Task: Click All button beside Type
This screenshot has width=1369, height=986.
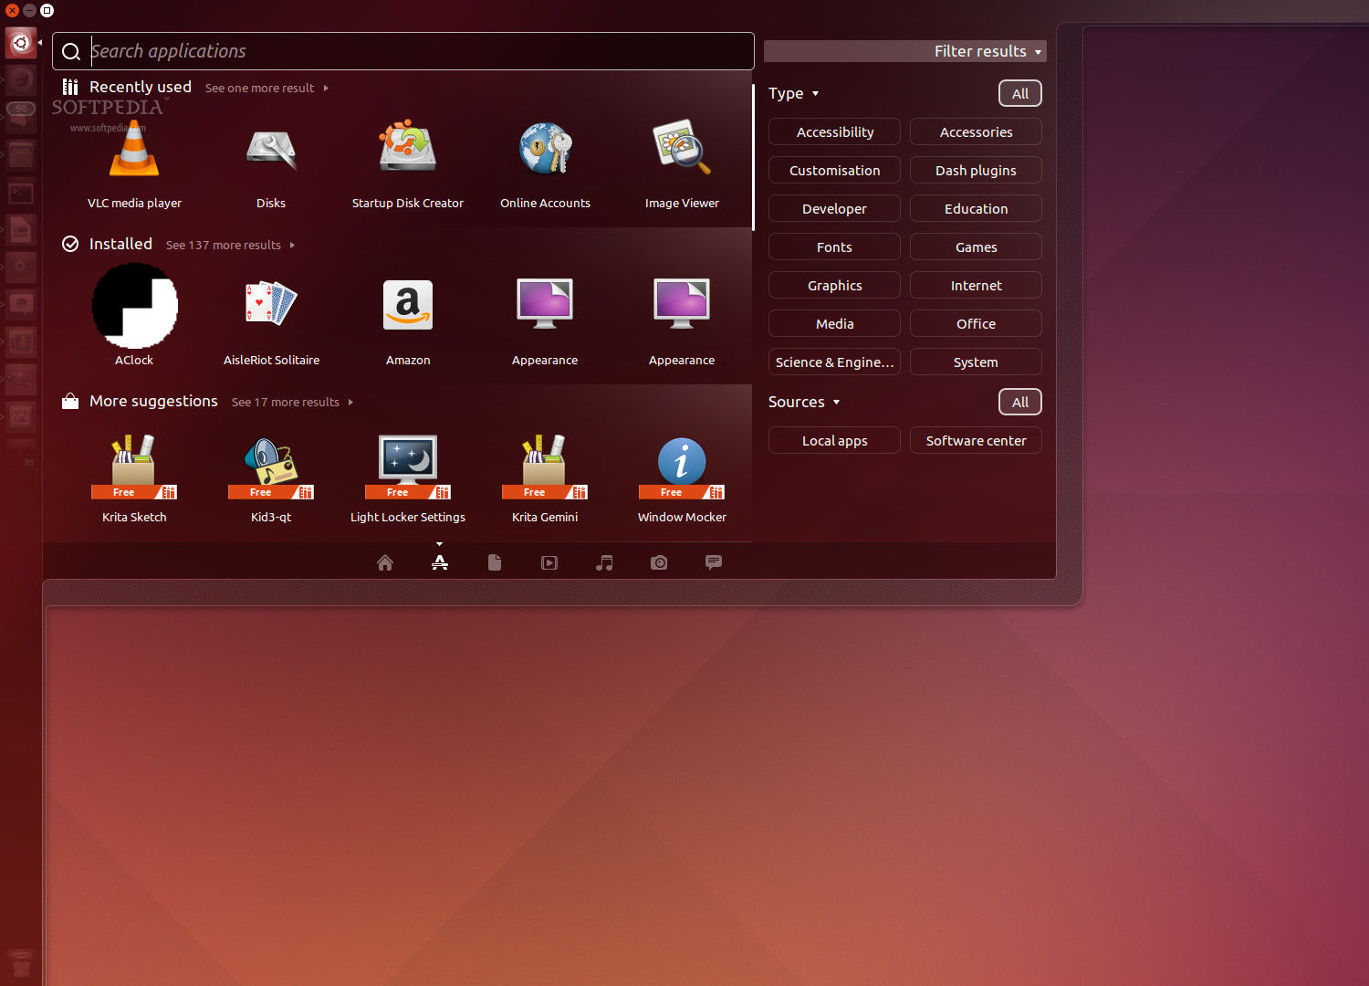Action: tap(1020, 93)
